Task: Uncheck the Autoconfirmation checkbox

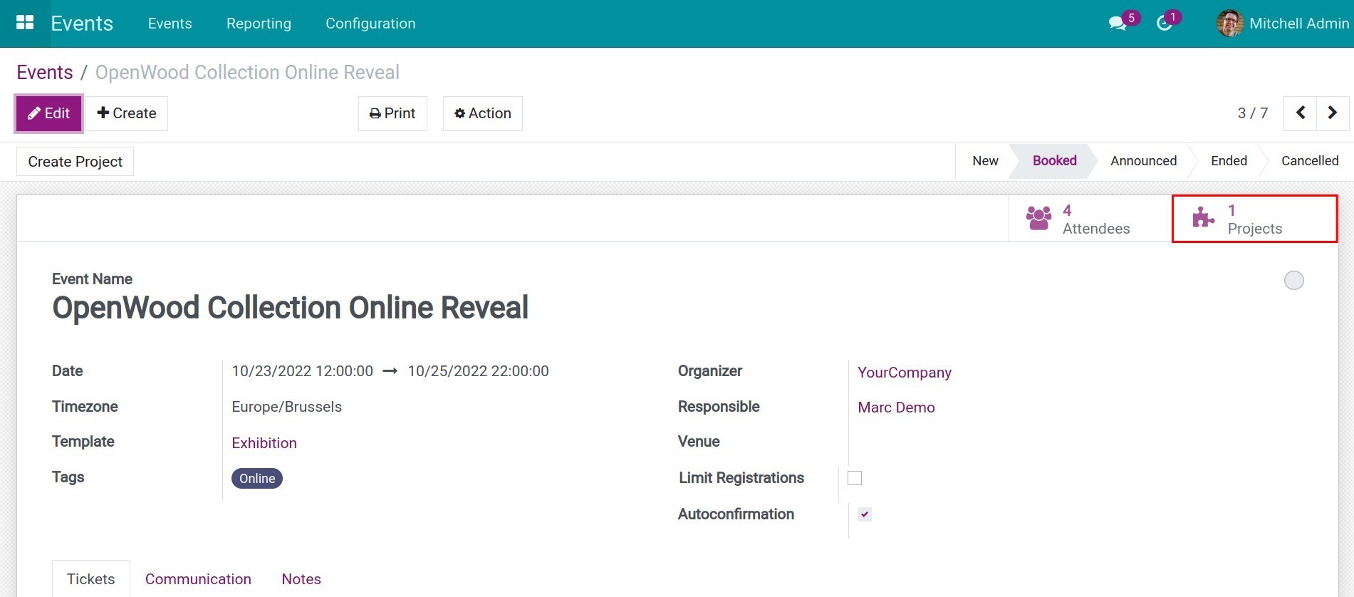Action: pyautogui.click(x=864, y=514)
